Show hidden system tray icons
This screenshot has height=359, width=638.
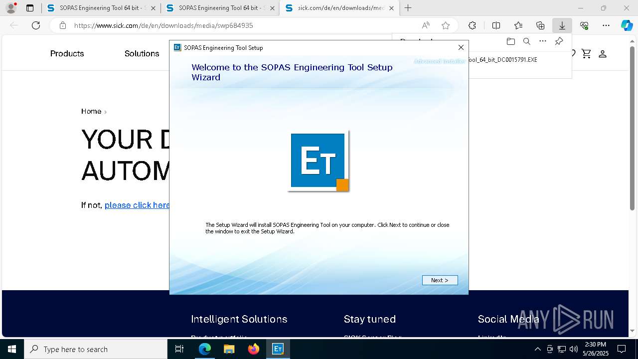(537, 349)
